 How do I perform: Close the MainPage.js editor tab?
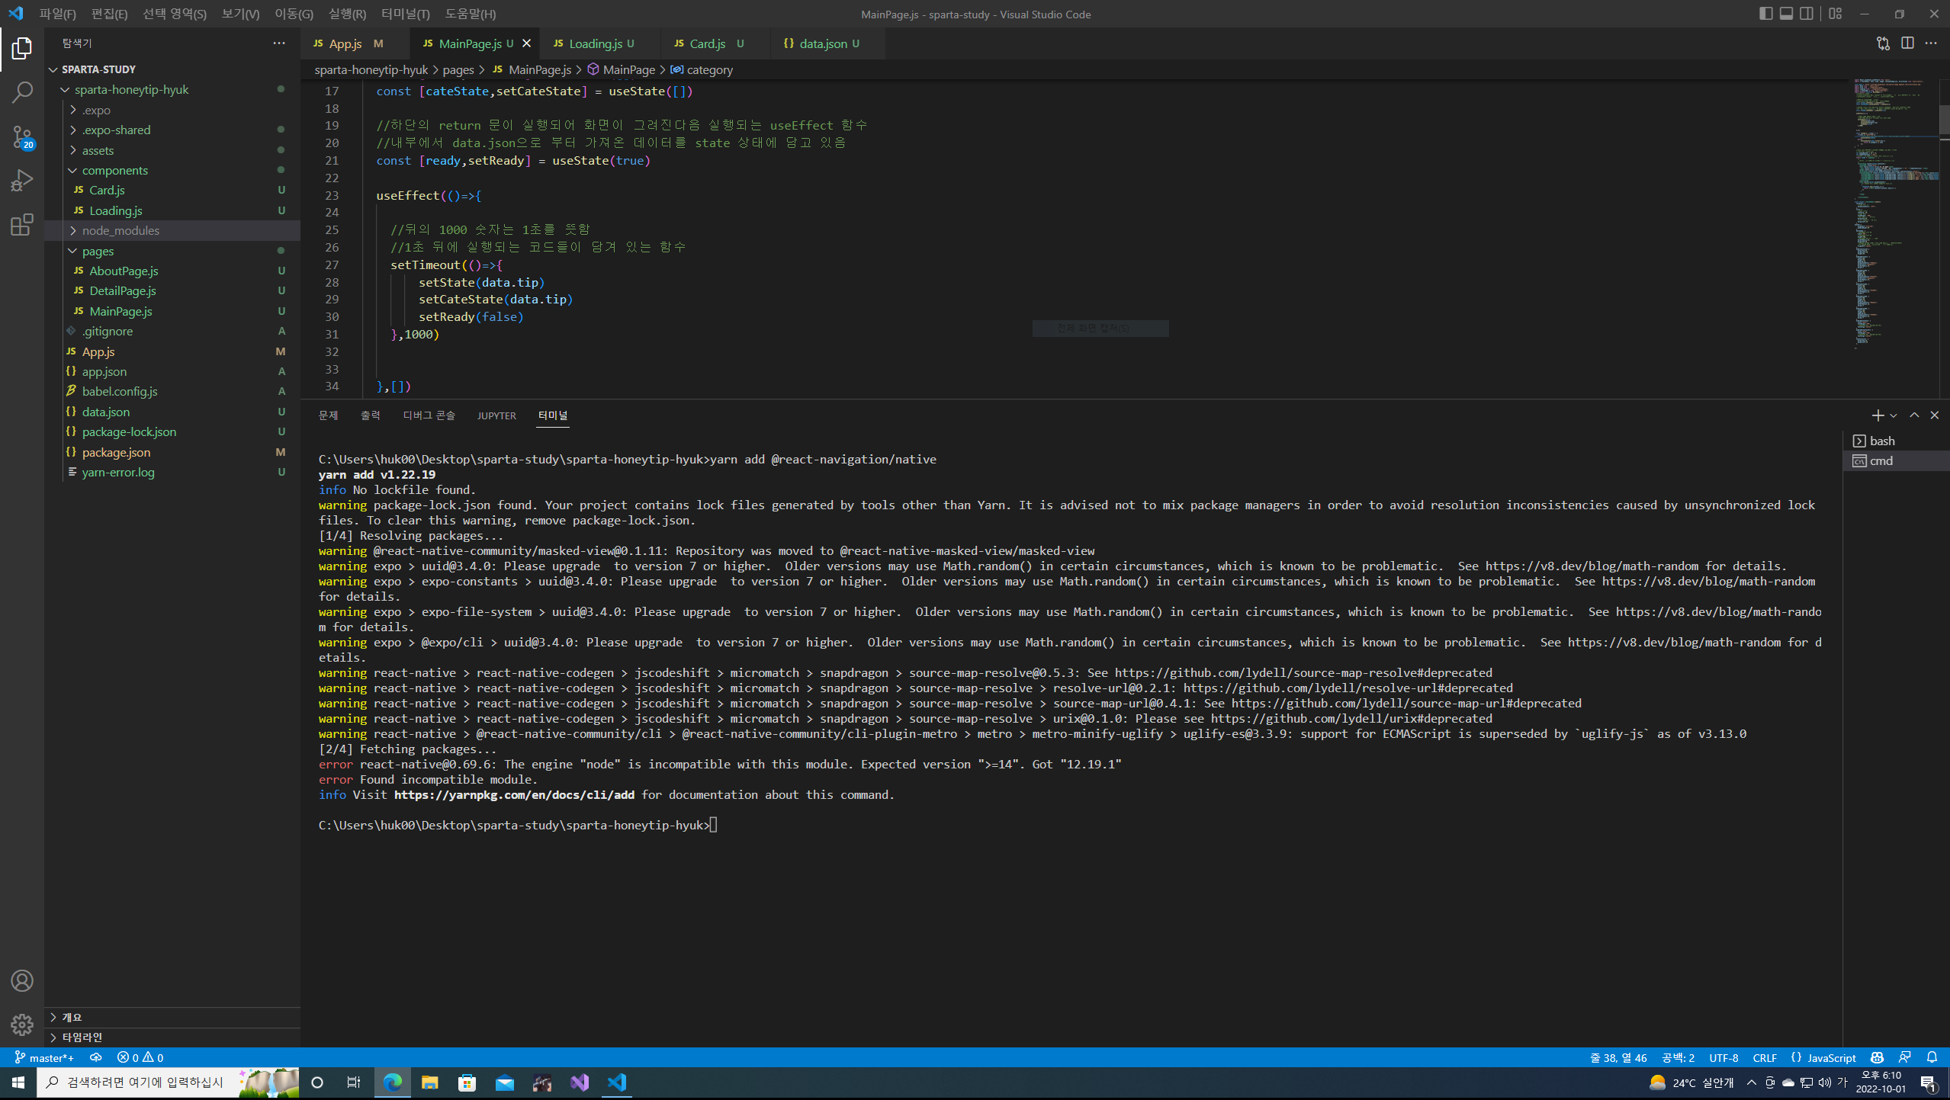tap(526, 43)
